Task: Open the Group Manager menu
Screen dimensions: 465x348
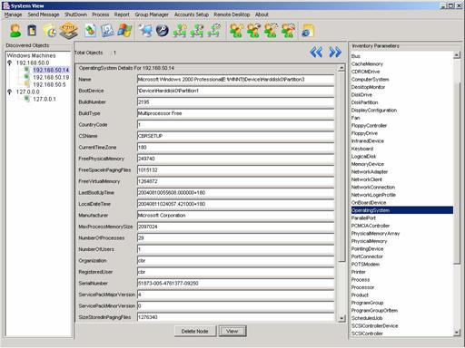Action: coord(152,14)
